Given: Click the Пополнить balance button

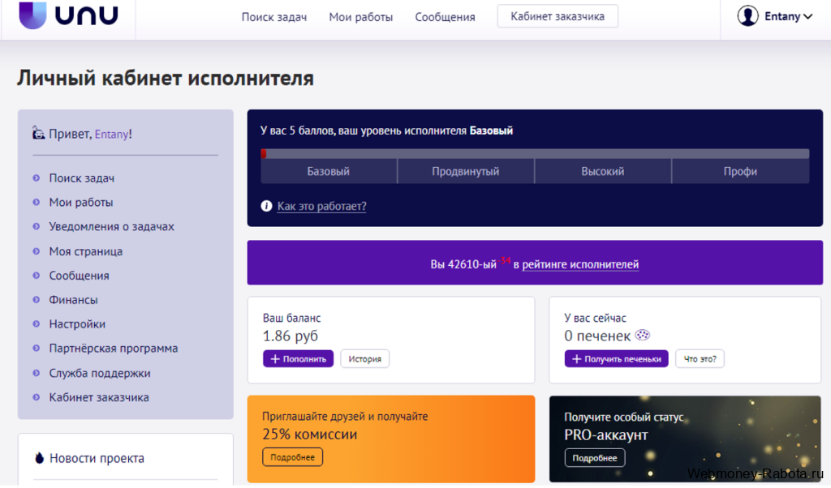Looking at the screenshot, I should point(299,359).
